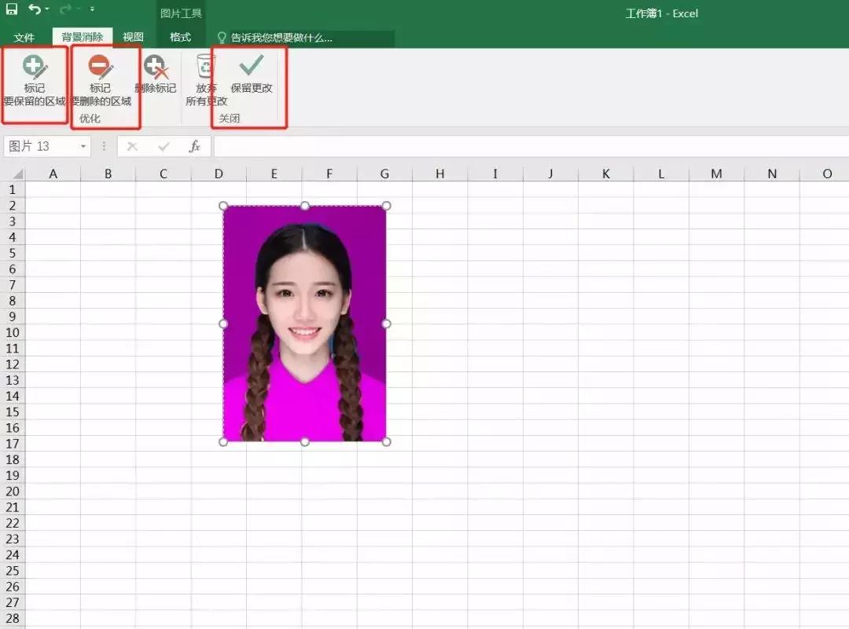This screenshot has width=849, height=629.
Task: Select row 24 header
Action: (13, 555)
